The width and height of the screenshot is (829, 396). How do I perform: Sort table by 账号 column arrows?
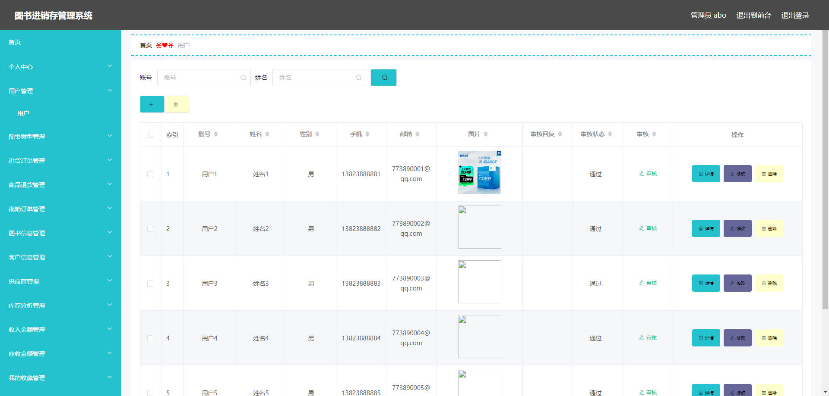(x=216, y=134)
